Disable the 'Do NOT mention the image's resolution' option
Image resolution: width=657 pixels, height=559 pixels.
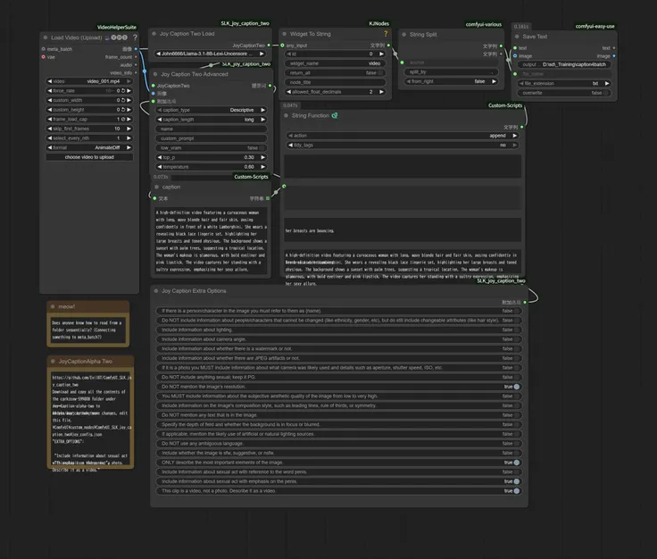[338, 387]
